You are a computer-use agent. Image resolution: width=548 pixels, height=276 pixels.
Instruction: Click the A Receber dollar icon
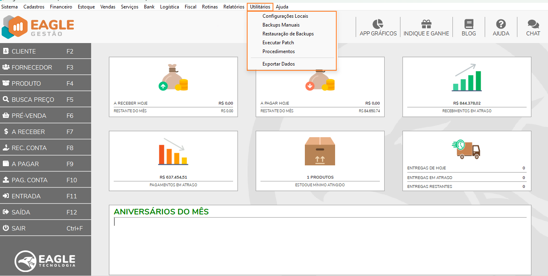(6, 132)
